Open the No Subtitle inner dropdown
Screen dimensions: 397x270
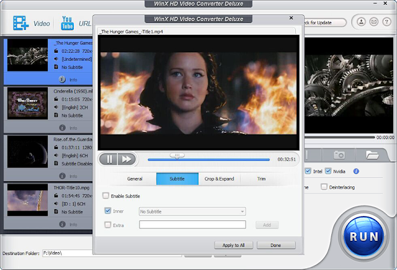coord(192,212)
